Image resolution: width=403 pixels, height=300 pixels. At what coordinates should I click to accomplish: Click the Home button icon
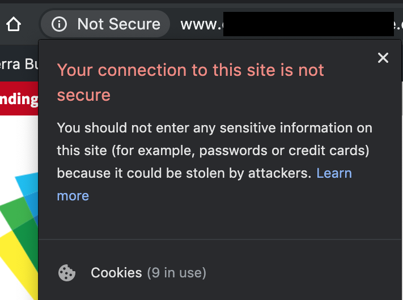tap(14, 24)
